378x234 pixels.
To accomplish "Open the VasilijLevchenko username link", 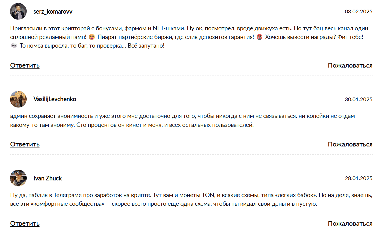I will (55, 99).
